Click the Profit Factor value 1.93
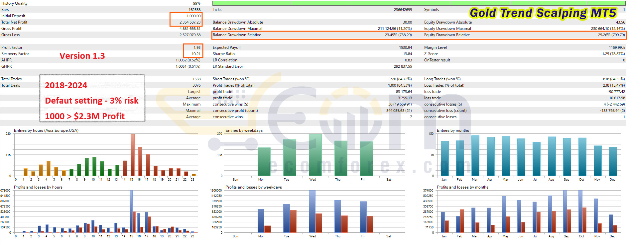Viewport: 627px width, 245px height. (x=197, y=47)
